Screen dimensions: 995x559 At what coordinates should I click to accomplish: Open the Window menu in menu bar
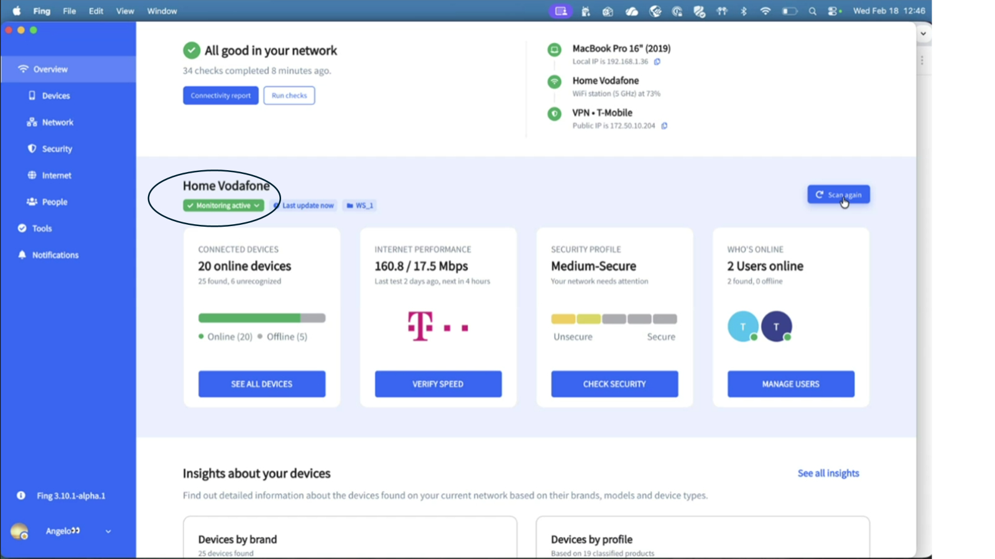tap(162, 11)
